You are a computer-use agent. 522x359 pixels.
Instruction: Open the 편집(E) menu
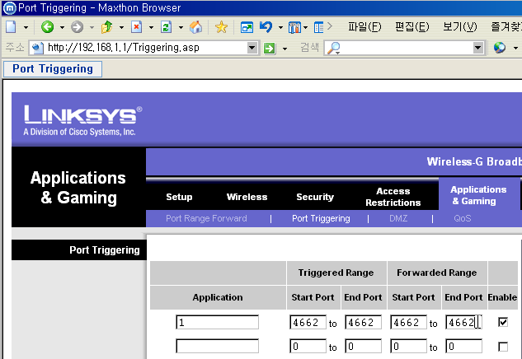point(411,26)
